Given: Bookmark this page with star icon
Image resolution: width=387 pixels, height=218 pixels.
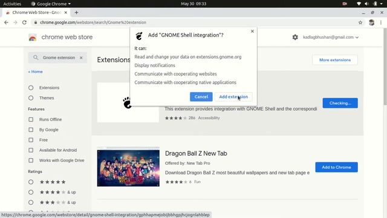Looking at the screenshot, I should pos(360,22).
